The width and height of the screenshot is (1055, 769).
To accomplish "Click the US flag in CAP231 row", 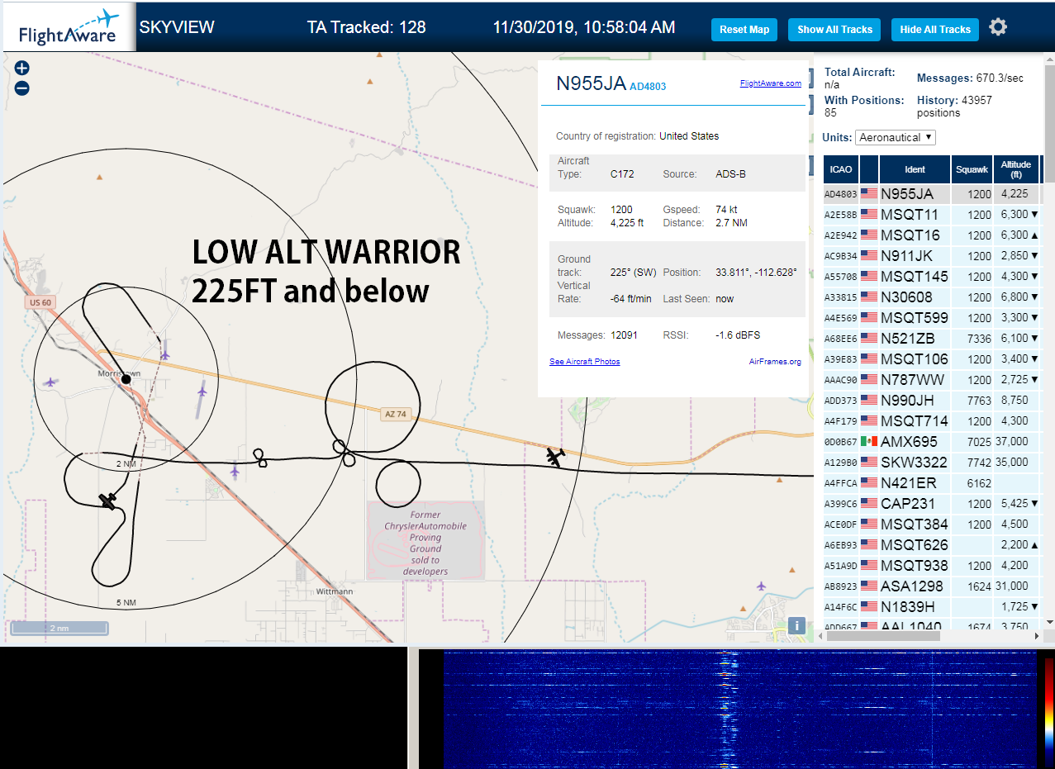I will tap(869, 503).
